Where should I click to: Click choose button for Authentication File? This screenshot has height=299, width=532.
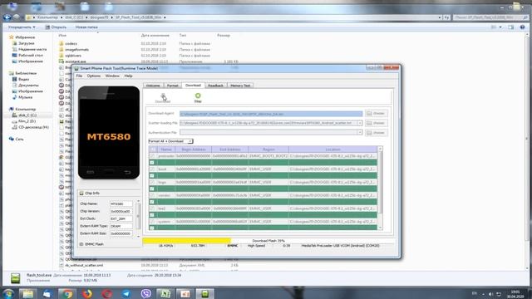click(376, 133)
